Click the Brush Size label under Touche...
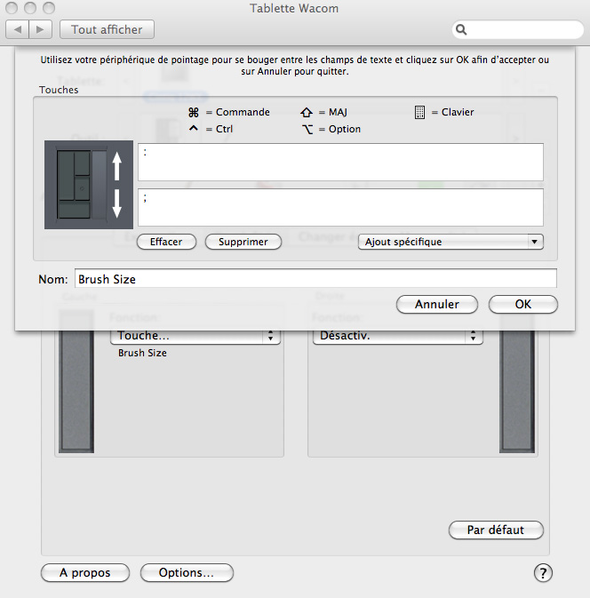Image resolution: width=590 pixels, height=598 pixels. click(x=142, y=353)
